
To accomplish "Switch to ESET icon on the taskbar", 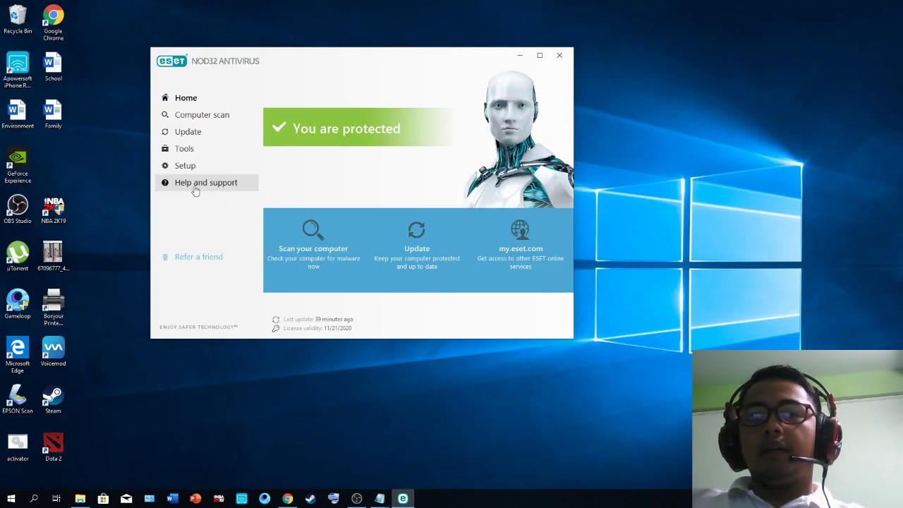I will (403, 499).
